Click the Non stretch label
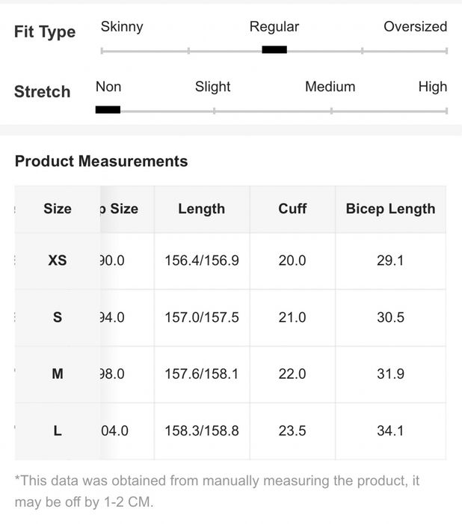 (108, 87)
